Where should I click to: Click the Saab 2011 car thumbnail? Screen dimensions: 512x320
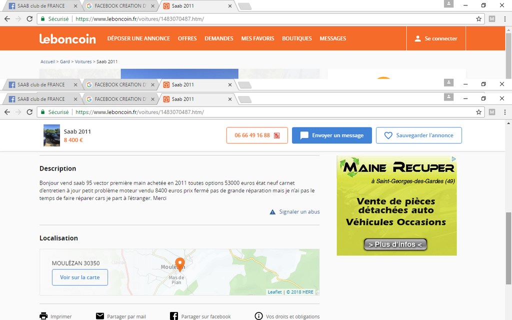pyautogui.click(x=51, y=135)
